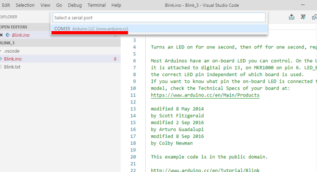Click the arduino.cc/en/Tutorial/Blink link
The height and width of the screenshot is (172, 317).
(205, 170)
